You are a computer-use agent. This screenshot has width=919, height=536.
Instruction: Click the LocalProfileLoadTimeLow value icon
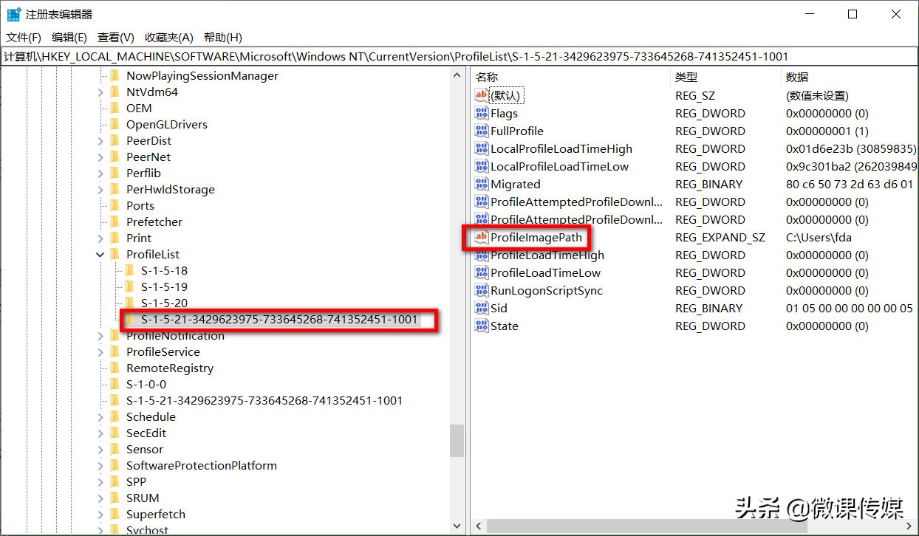482,166
